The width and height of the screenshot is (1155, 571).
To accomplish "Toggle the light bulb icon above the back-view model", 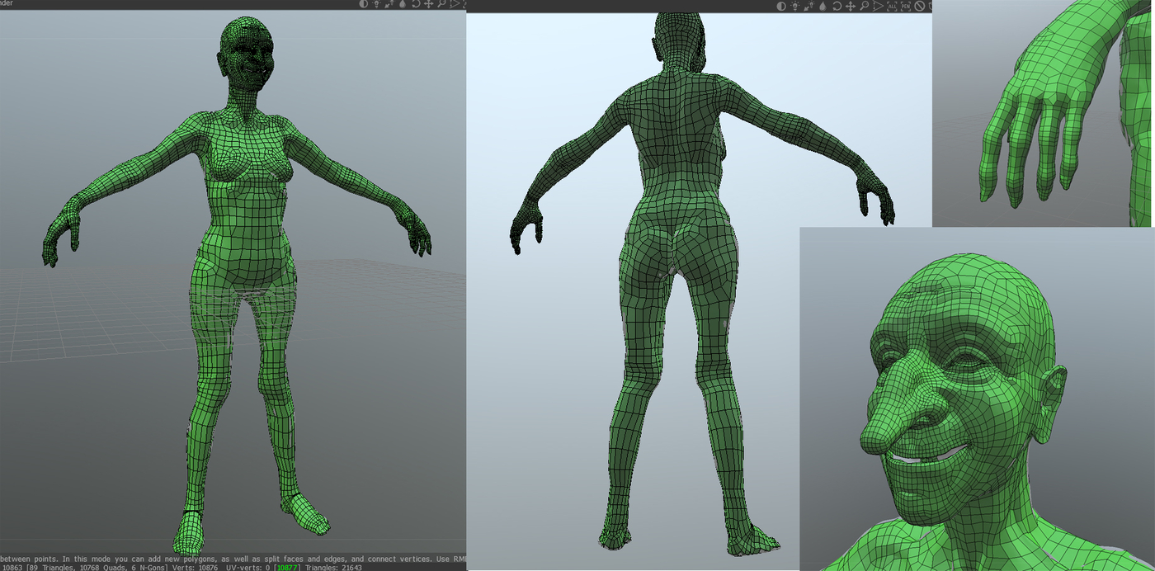I will coord(794,6).
